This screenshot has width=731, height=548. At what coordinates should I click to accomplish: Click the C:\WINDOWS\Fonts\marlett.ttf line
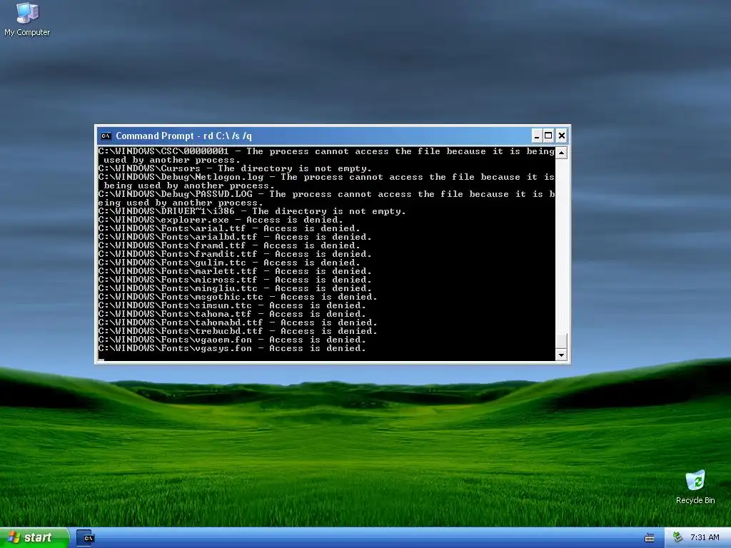tap(235, 271)
